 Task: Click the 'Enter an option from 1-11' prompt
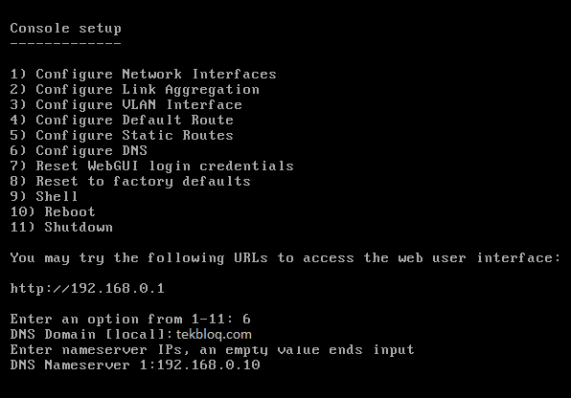pyautogui.click(x=122, y=319)
